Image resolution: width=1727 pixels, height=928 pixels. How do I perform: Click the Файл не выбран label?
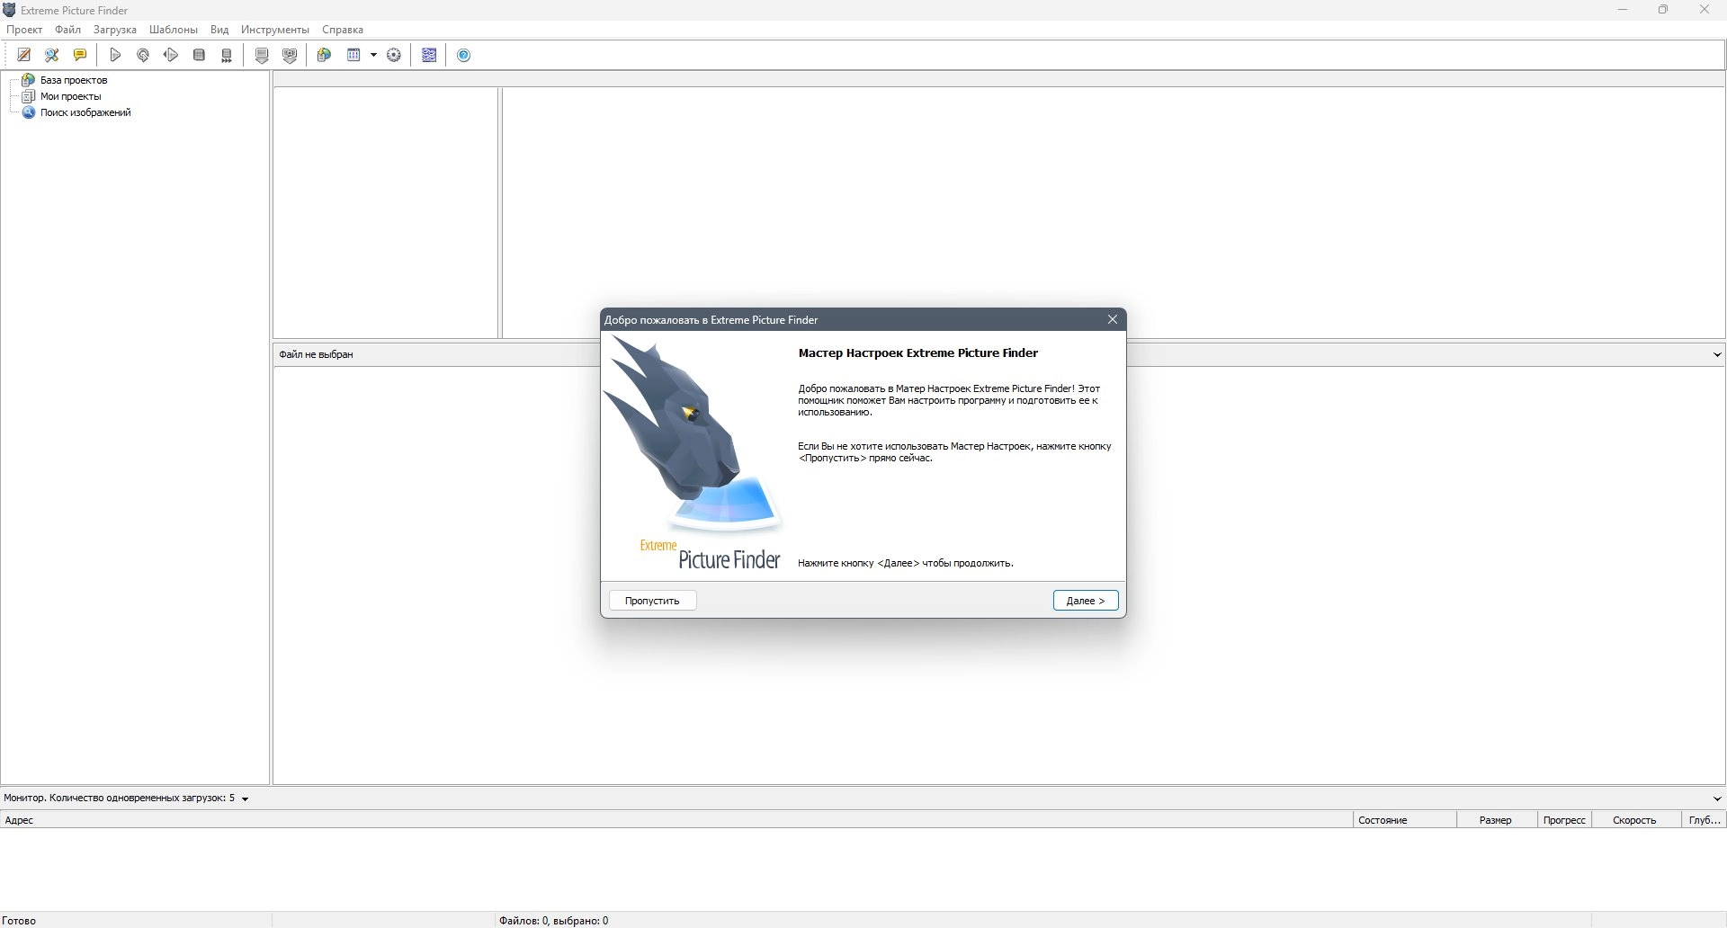316,354
